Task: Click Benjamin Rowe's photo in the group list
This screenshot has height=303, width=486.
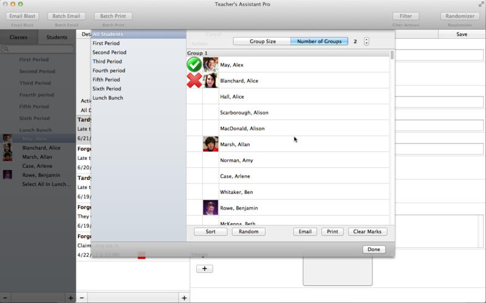Action: click(210, 208)
